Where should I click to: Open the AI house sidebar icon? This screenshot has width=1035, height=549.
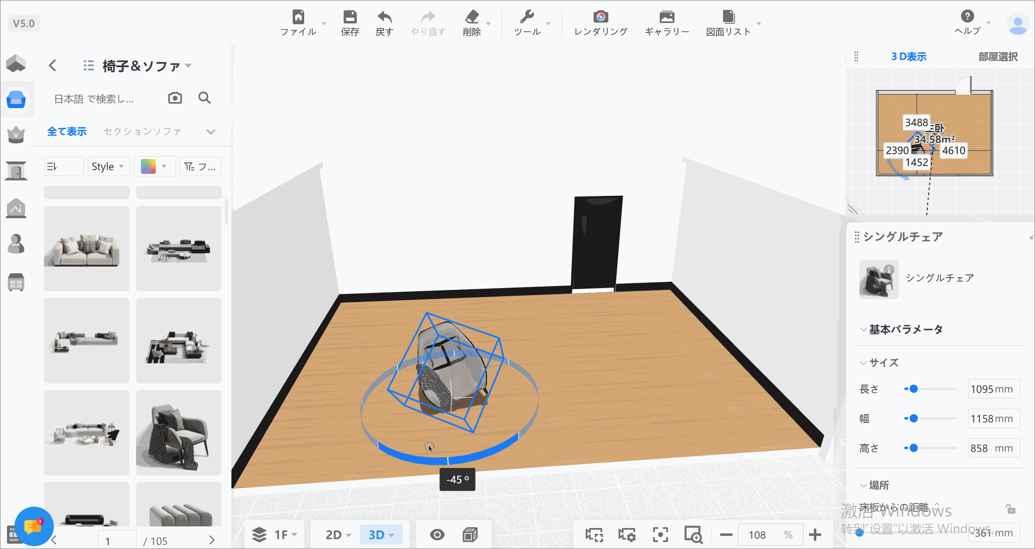(16, 208)
